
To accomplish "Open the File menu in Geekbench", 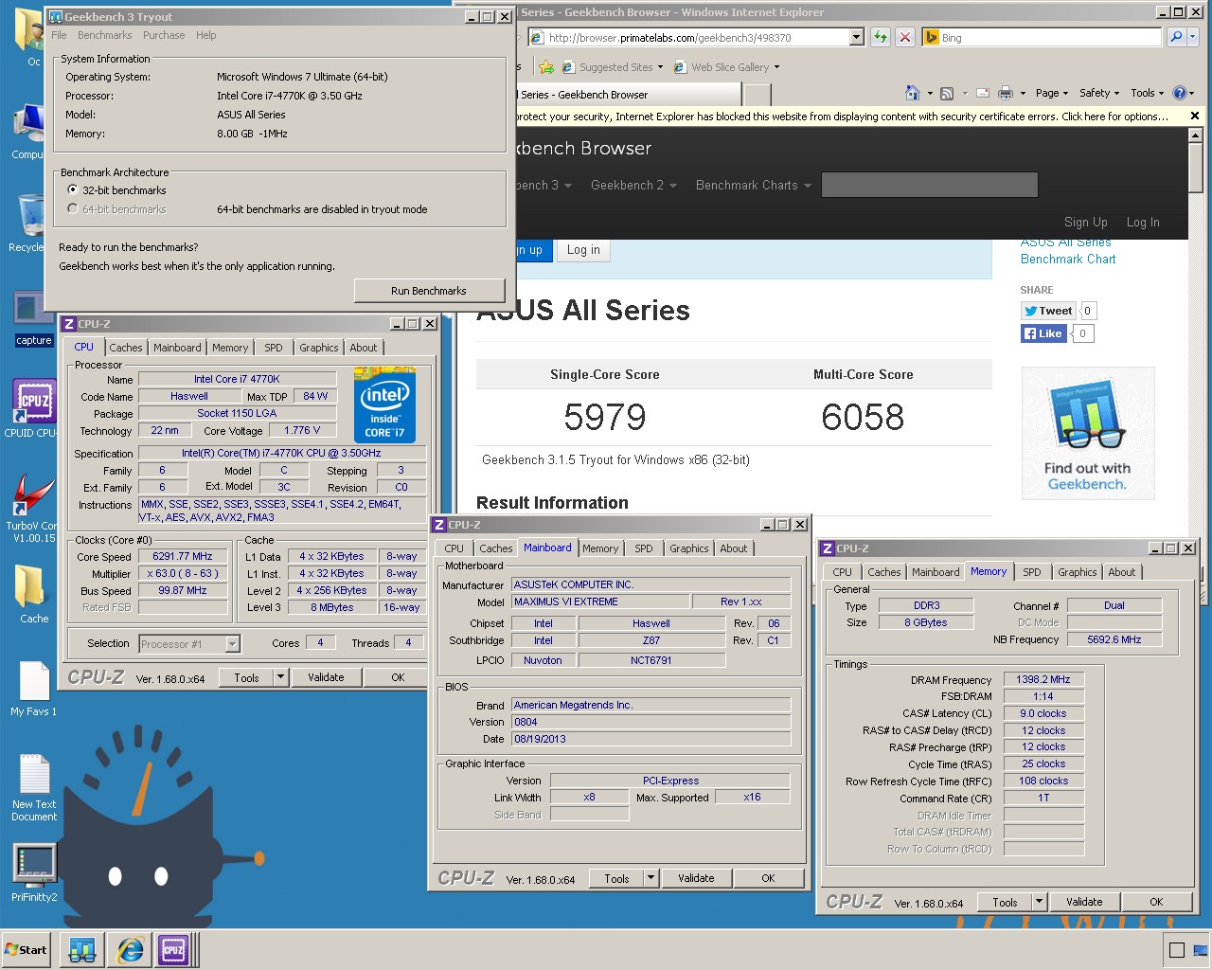I will 59,35.
